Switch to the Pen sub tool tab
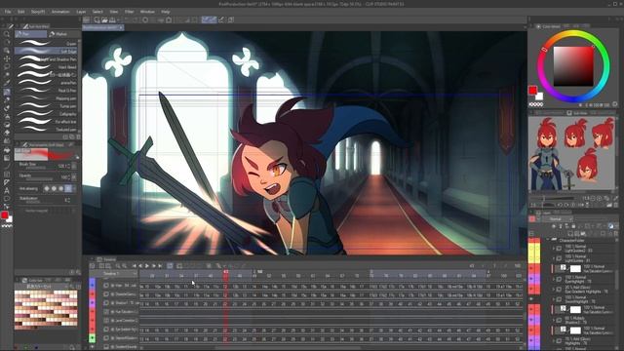Screen dimensions: 624x351 point(30,34)
